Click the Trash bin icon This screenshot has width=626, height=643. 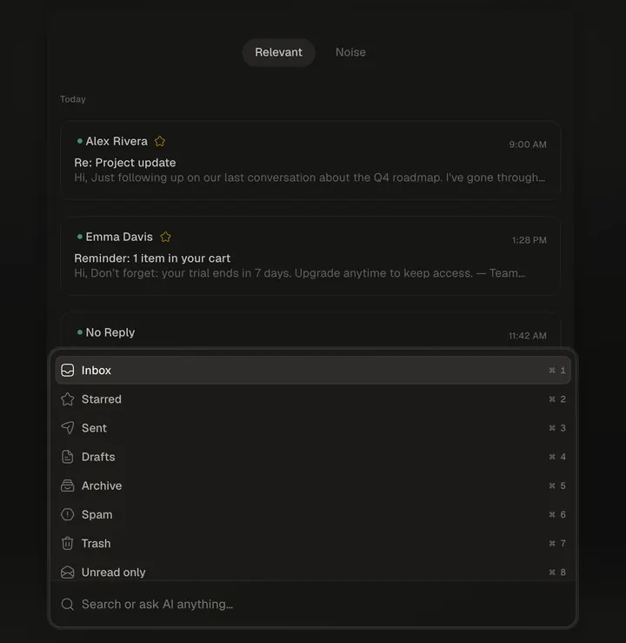(68, 543)
